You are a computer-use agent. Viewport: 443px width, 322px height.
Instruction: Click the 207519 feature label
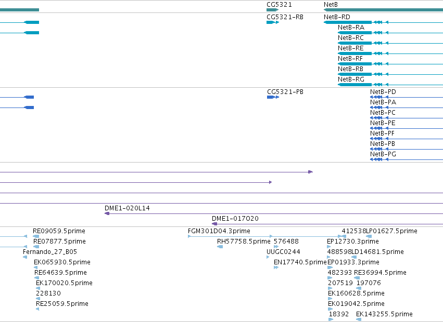[x=340, y=283]
